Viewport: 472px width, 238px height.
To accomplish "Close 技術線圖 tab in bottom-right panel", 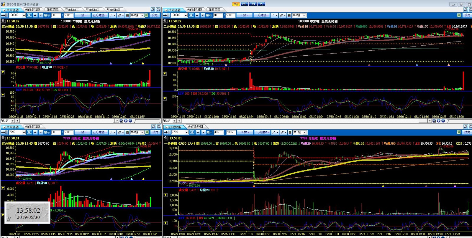I will coord(167,127).
